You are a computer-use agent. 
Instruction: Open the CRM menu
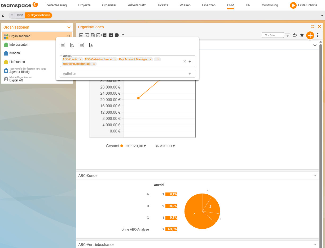231,5
